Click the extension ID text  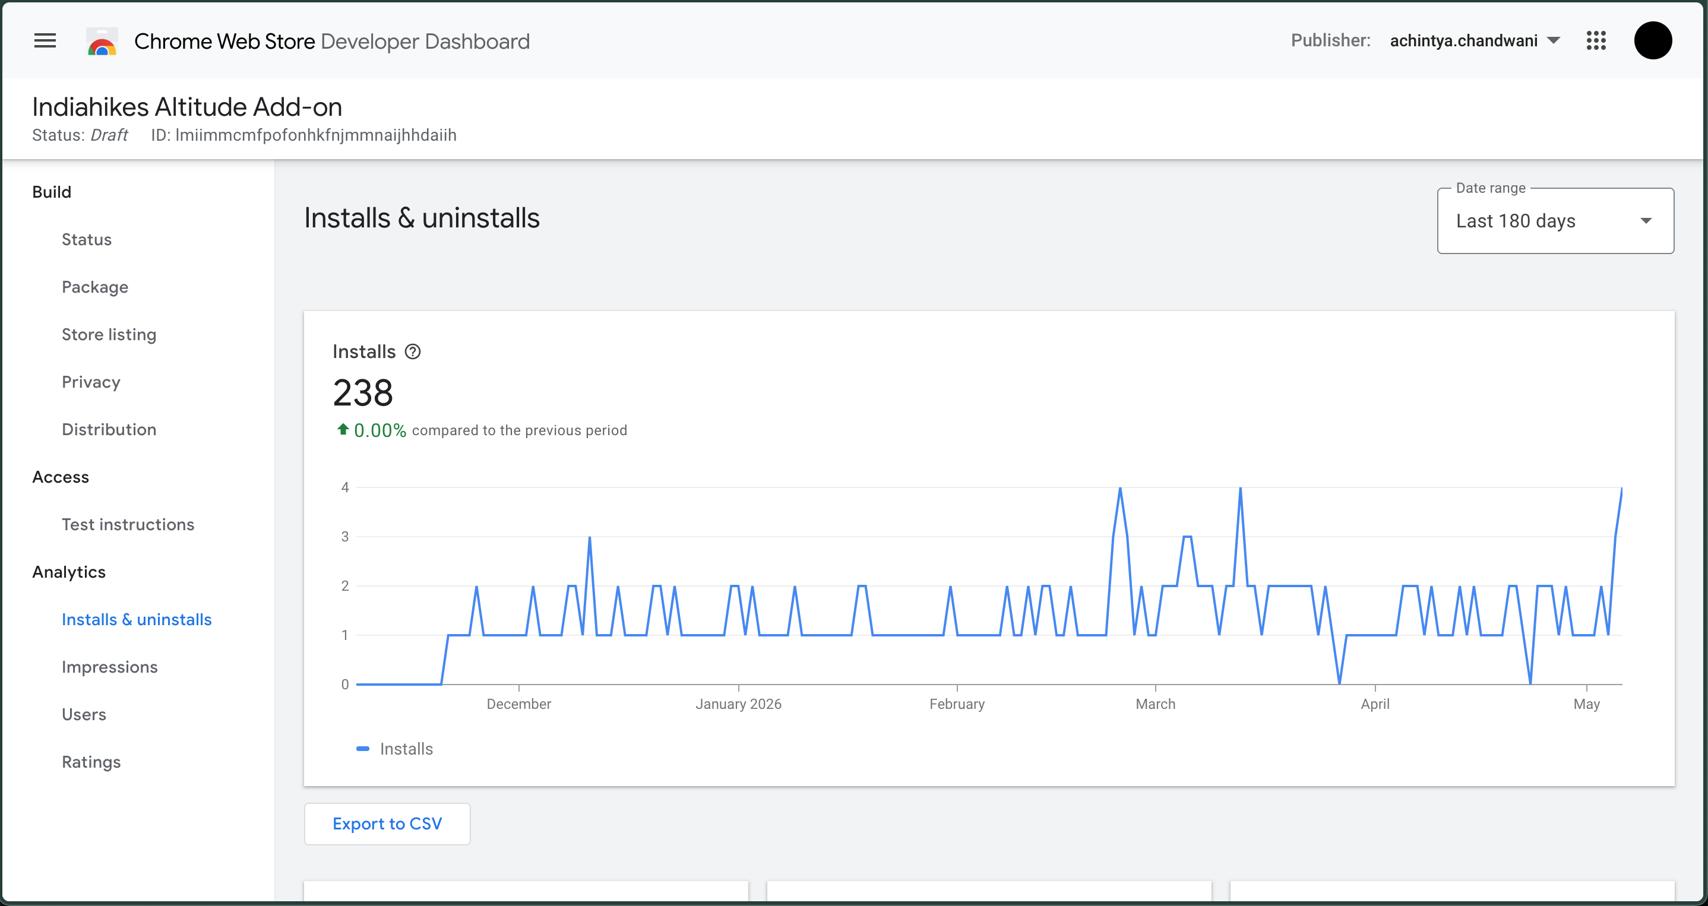tap(303, 135)
